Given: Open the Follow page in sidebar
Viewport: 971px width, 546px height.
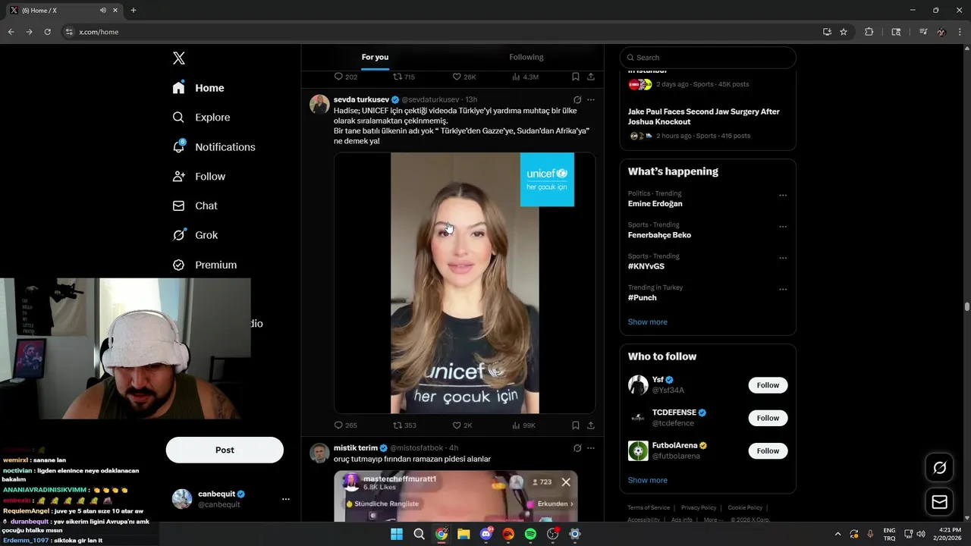Looking at the screenshot, I should (199, 177).
